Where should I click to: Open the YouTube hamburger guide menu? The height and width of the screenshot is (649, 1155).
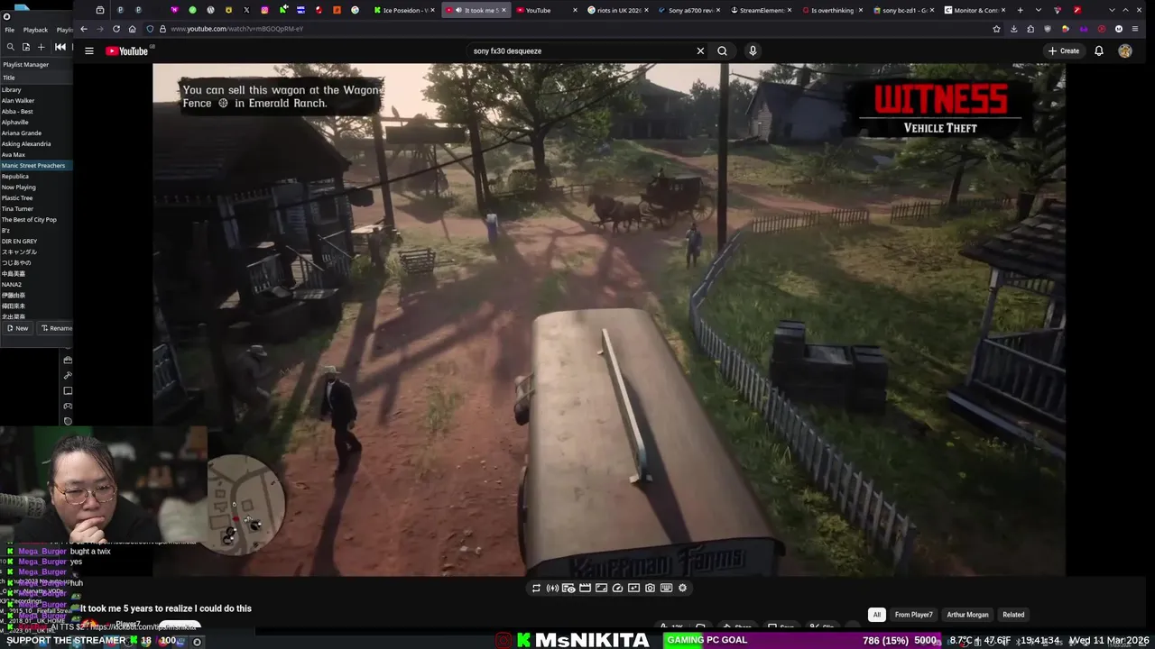pyautogui.click(x=88, y=50)
